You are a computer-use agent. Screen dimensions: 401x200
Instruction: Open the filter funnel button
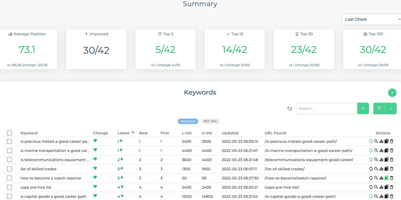pos(379,108)
